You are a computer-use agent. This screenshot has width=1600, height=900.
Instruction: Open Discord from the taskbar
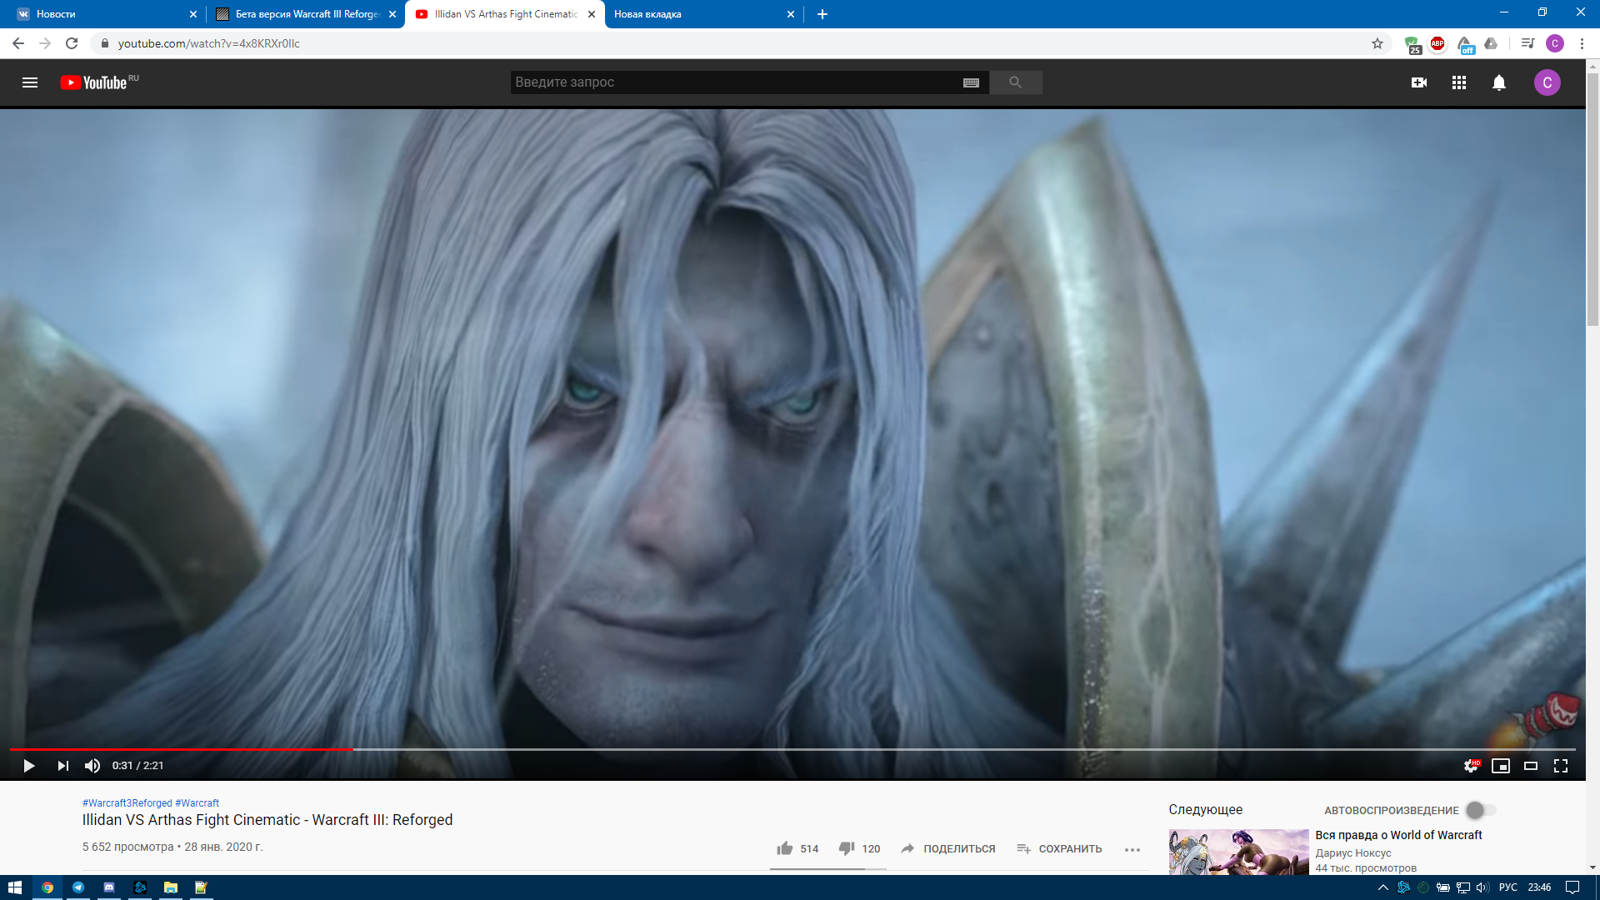click(x=109, y=887)
